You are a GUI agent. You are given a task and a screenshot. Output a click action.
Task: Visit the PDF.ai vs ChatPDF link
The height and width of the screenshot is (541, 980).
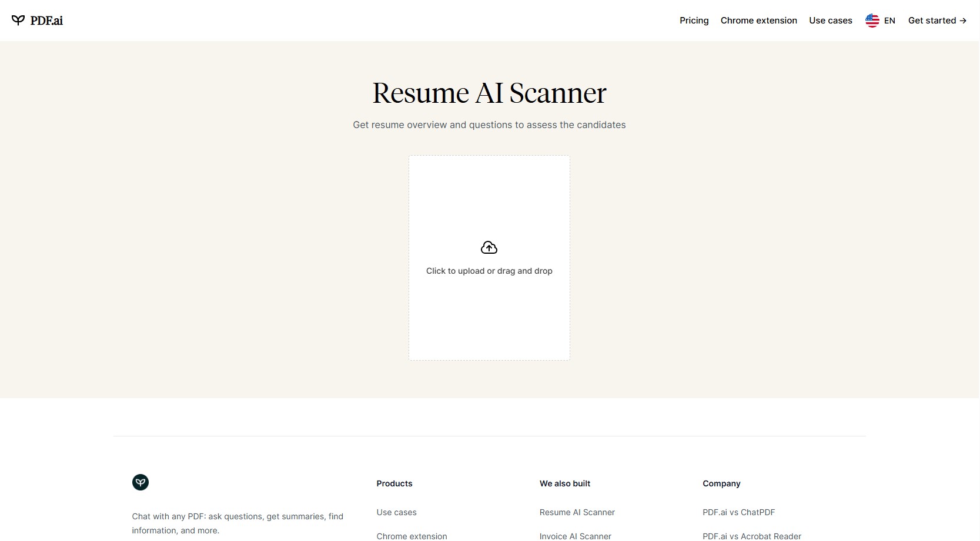738,512
